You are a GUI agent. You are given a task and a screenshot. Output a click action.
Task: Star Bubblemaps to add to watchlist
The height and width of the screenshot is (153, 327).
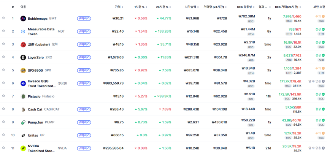(3, 18)
